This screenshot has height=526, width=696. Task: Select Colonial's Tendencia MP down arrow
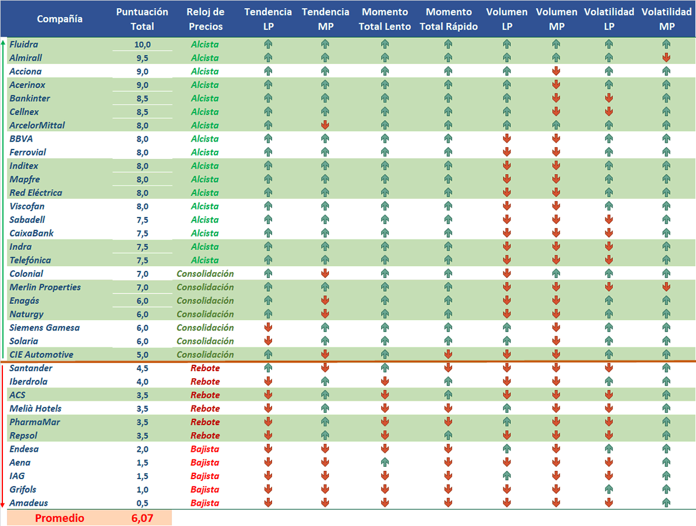coord(325,273)
